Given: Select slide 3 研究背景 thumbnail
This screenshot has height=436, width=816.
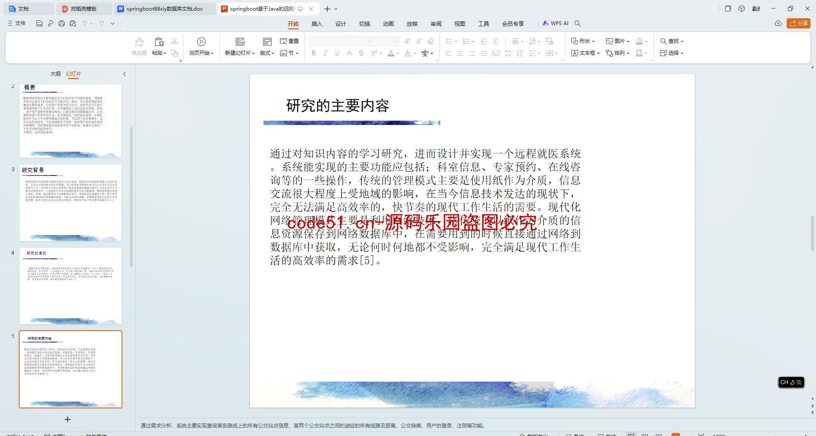Looking at the screenshot, I should pyautogui.click(x=71, y=203).
